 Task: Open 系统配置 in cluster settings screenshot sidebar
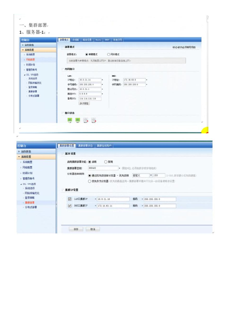tap(27, 162)
